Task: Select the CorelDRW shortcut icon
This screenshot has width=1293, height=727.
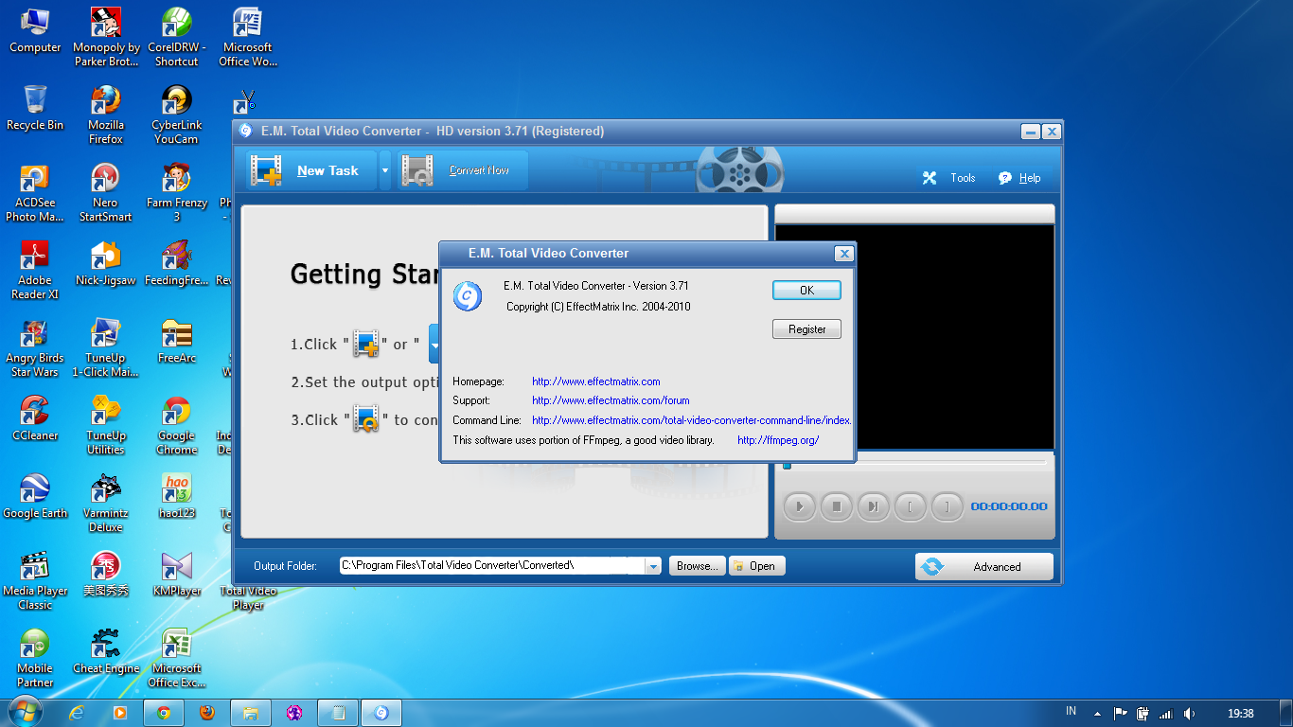Action: pos(177,38)
